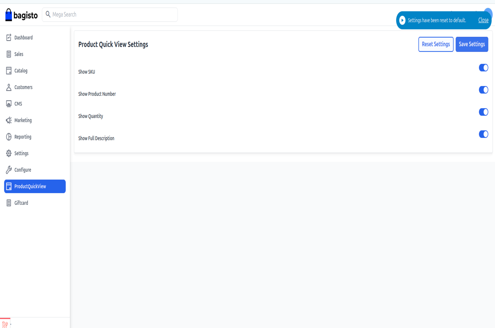495x328 pixels.
Task: Open Marketing megaphone icon
Action: pos(9,120)
